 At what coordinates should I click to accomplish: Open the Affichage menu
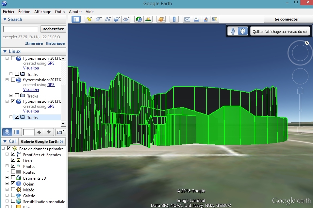(x=43, y=12)
